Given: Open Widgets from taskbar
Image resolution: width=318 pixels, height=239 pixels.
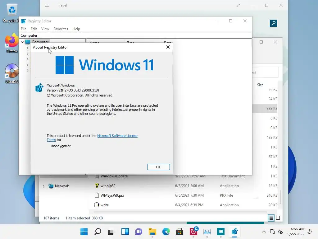Looking at the screenshot, I should point(125,232).
